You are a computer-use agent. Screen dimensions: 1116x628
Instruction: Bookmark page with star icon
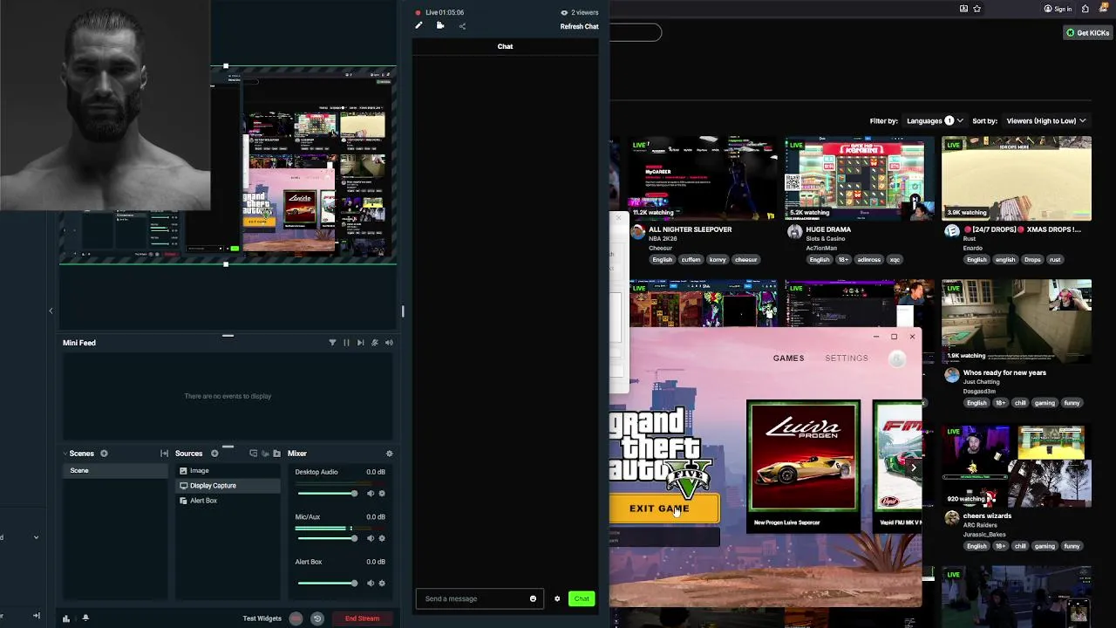coord(977,9)
